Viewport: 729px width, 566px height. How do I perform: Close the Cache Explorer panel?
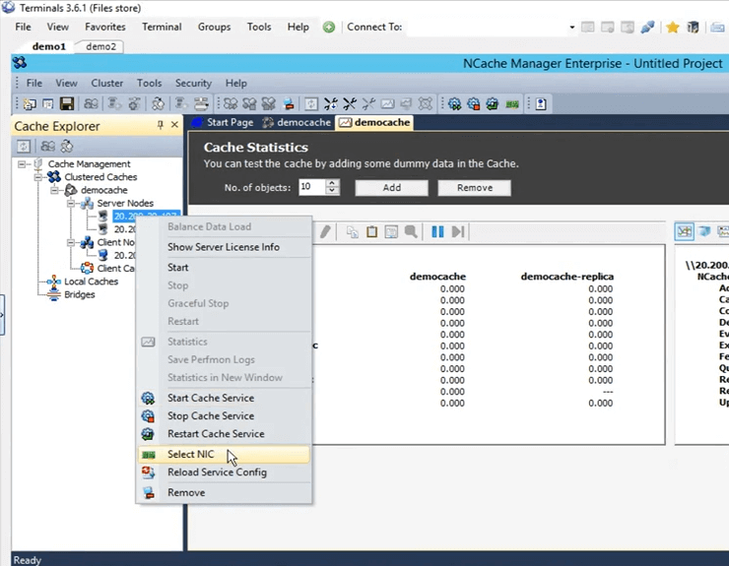(x=174, y=125)
